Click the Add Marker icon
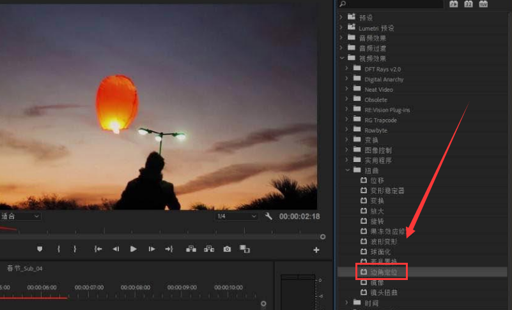The image size is (512, 310). [x=40, y=249]
